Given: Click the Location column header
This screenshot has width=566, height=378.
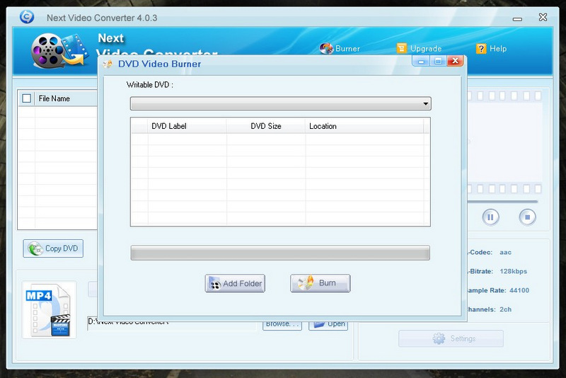Looking at the screenshot, I should tap(364, 126).
